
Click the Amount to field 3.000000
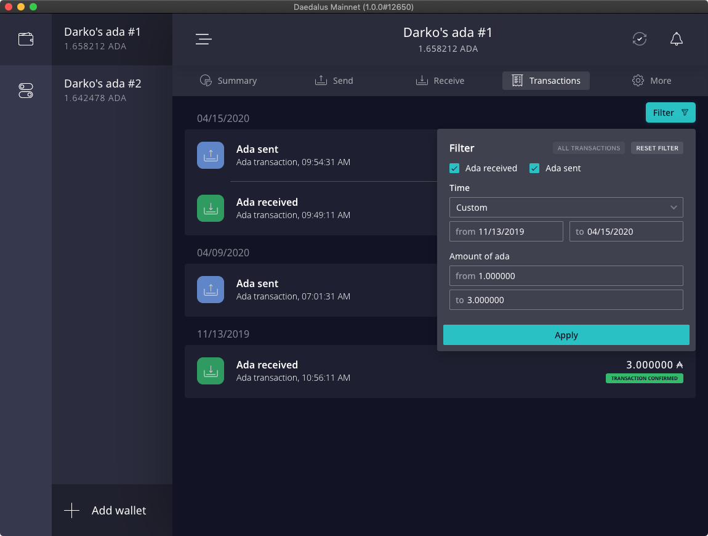click(x=566, y=299)
